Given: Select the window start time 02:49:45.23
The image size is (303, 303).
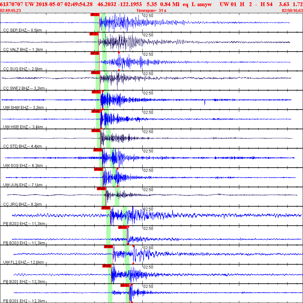Looking at the screenshot, I should (10, 11).
